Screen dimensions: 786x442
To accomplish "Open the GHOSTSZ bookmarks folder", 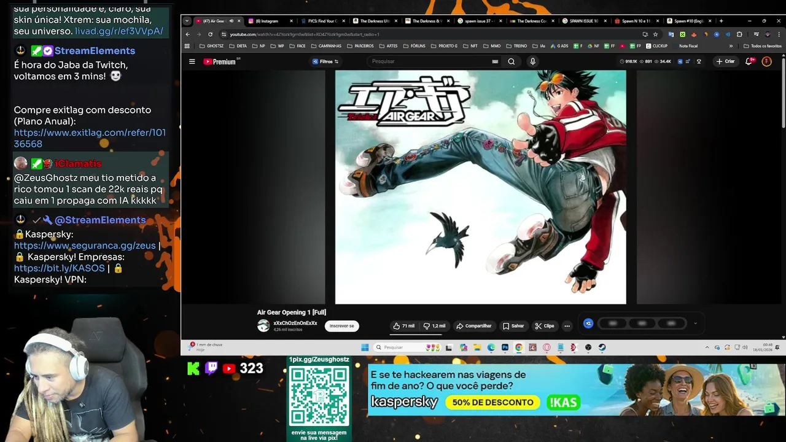I will coord(211,46).
